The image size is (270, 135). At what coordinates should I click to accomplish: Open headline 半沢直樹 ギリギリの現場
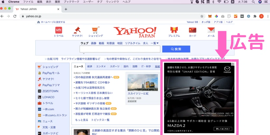click(90, 103)
